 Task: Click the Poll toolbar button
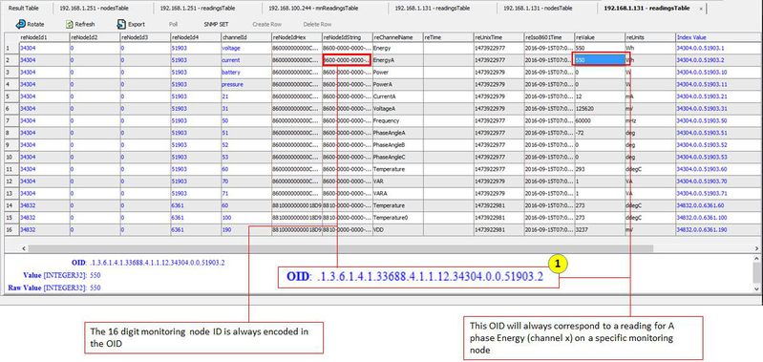point(173,24)
